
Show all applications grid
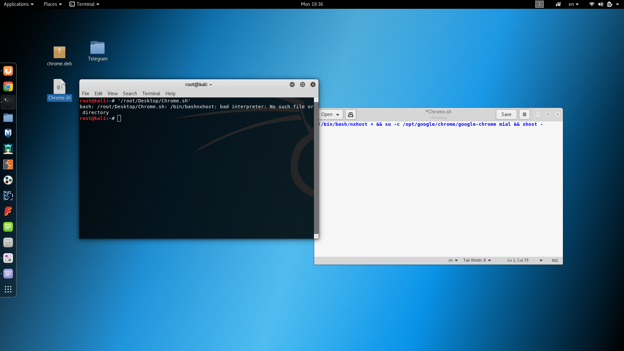click(x=8, y=289)
